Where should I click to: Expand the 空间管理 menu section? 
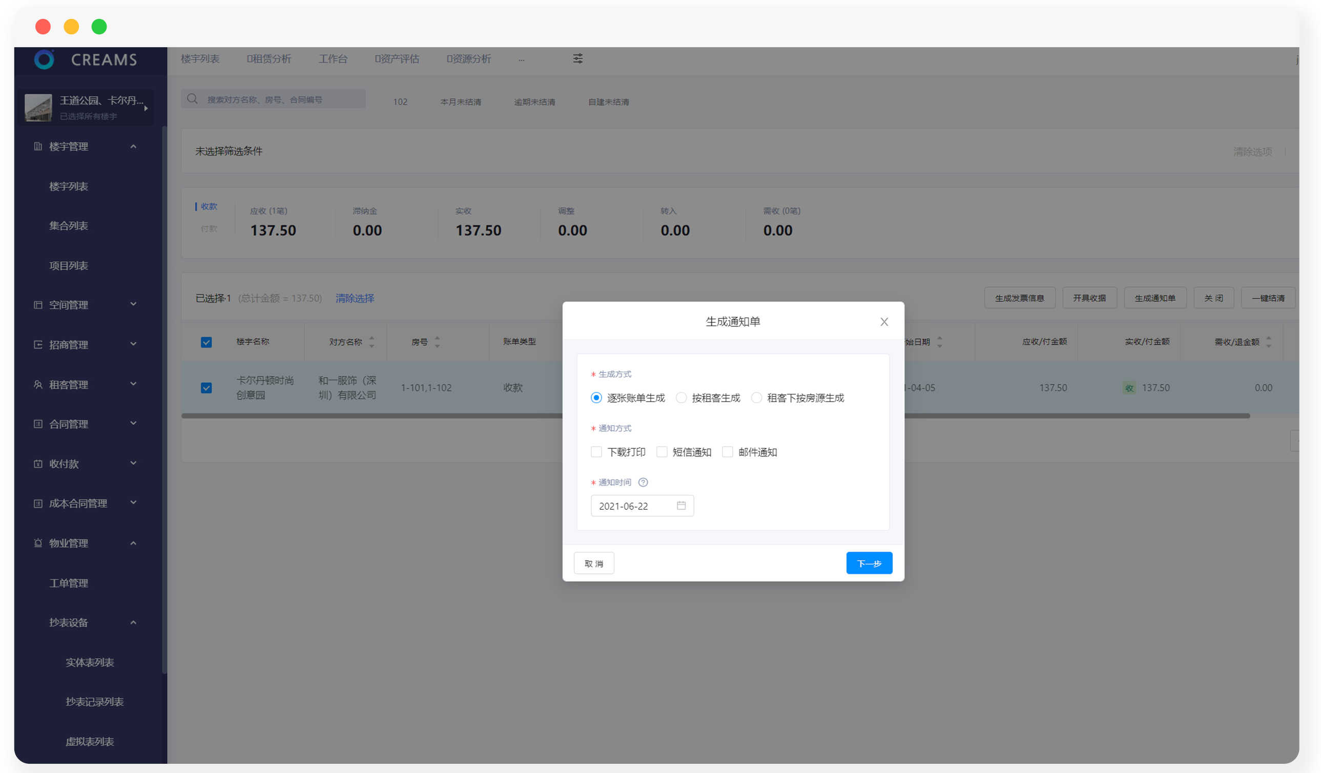coord(133,304)
